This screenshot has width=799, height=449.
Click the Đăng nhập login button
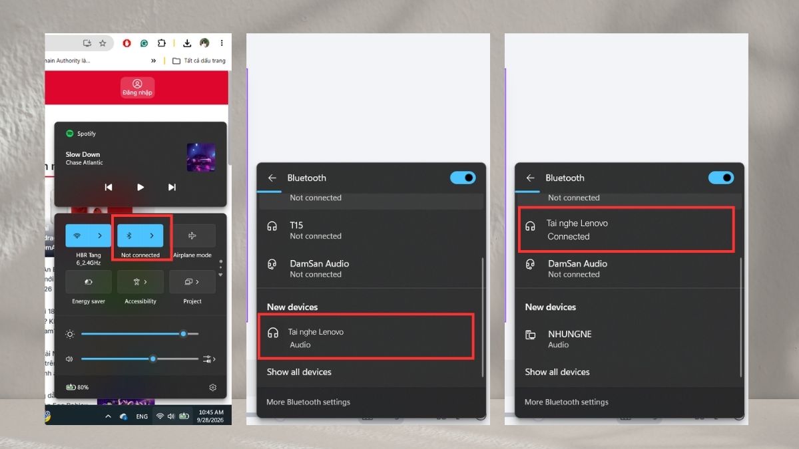point(137,88)
